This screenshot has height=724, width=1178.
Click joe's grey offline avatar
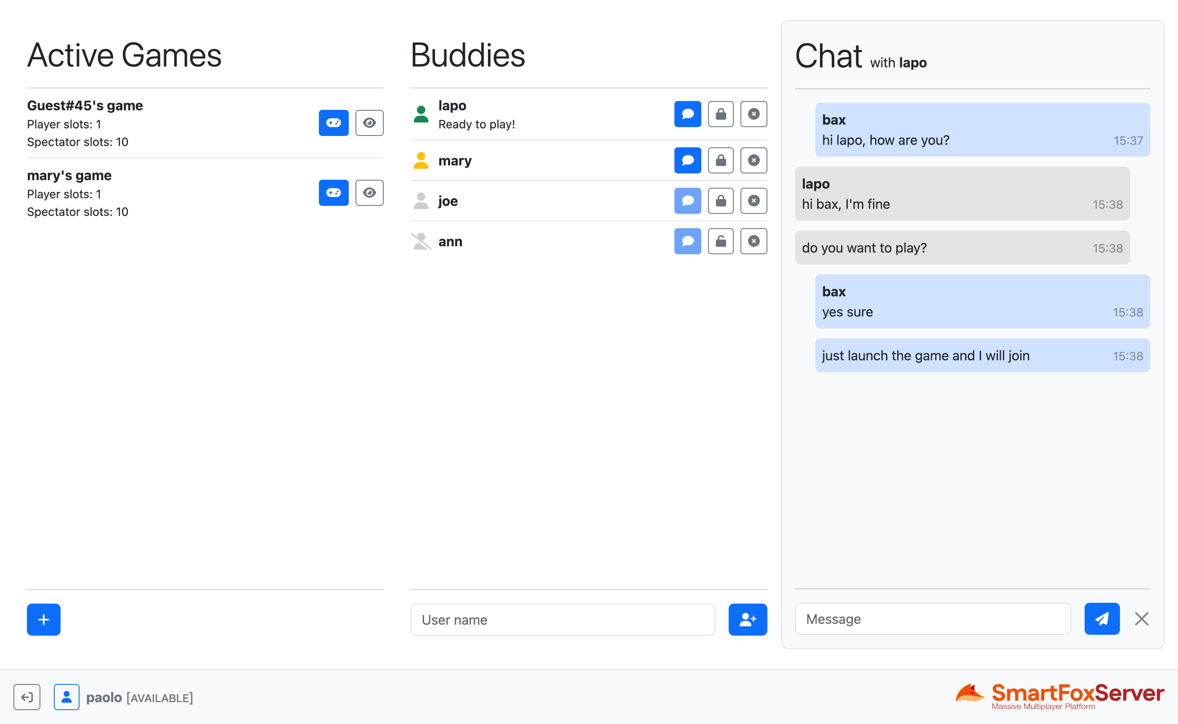point(421,201)
